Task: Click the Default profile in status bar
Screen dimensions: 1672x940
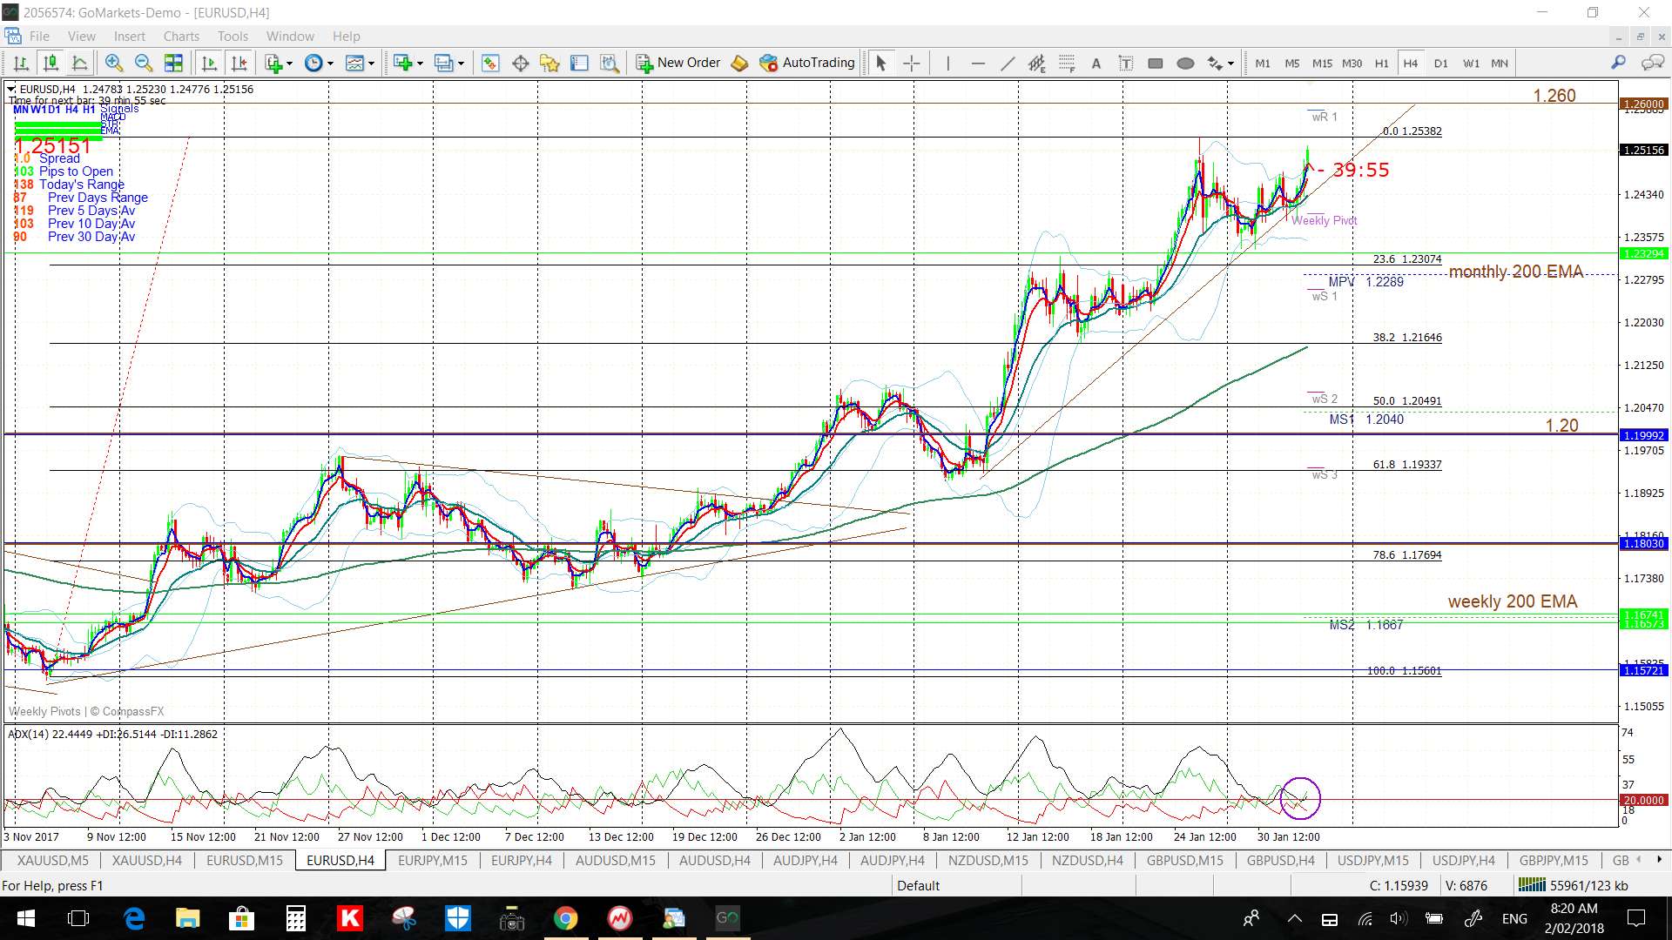Action: point(918,885)
